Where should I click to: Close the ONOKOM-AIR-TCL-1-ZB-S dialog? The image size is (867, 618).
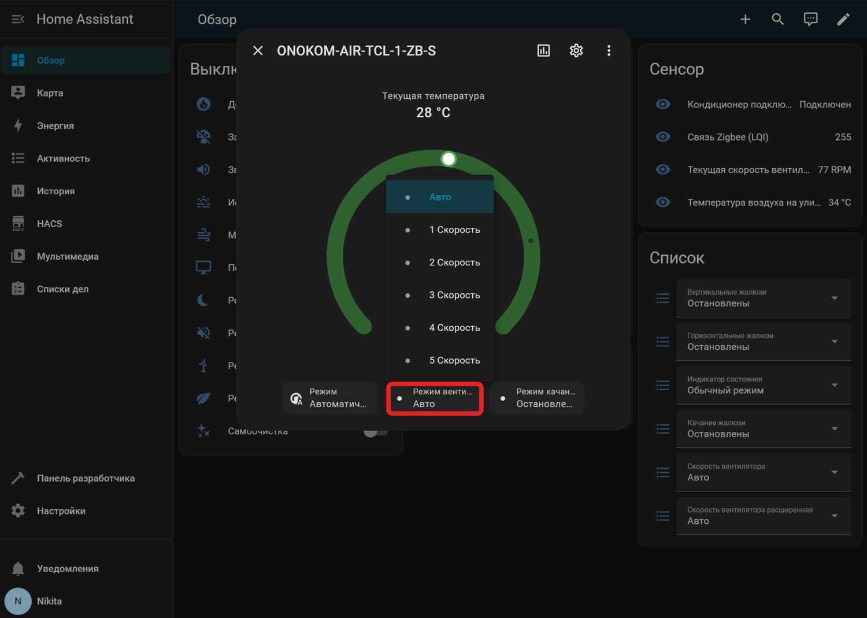tap(258, 51)
